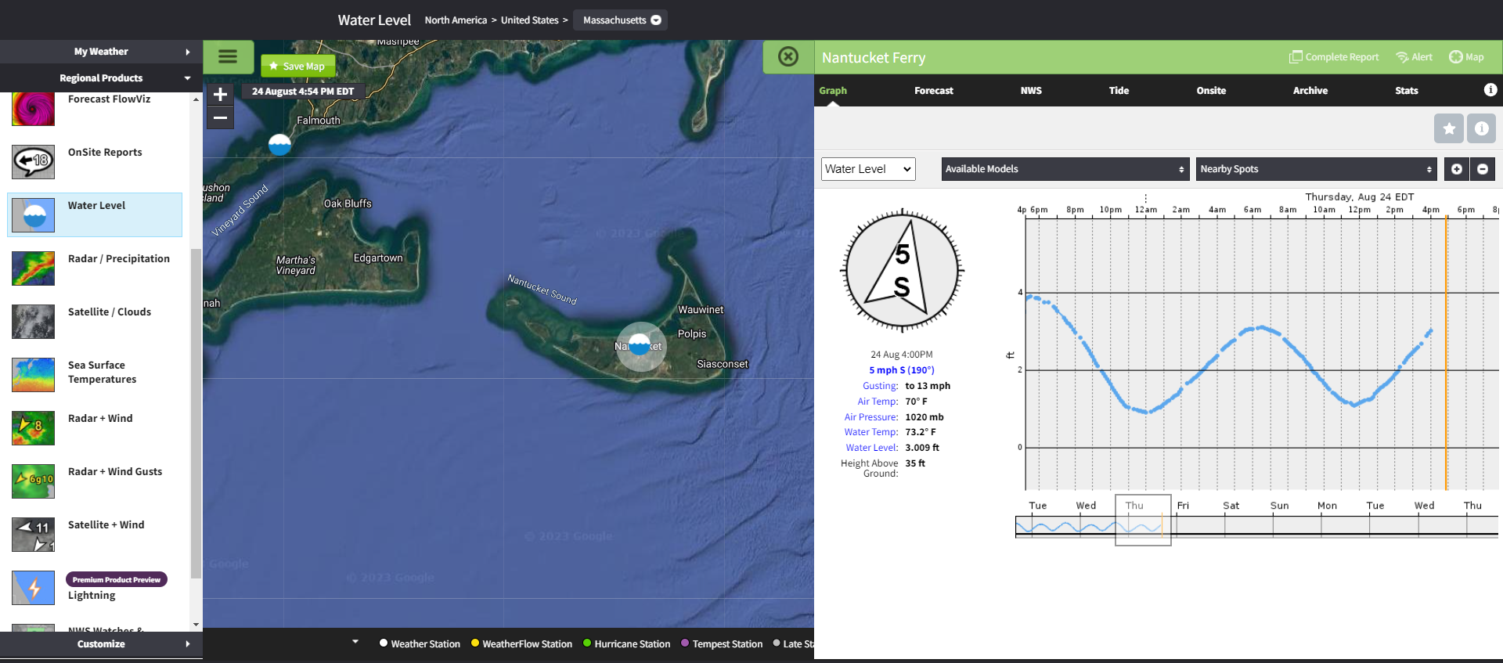
Task: Open Forecast FlowViz product thumbnail
Action: coord(34,109)
